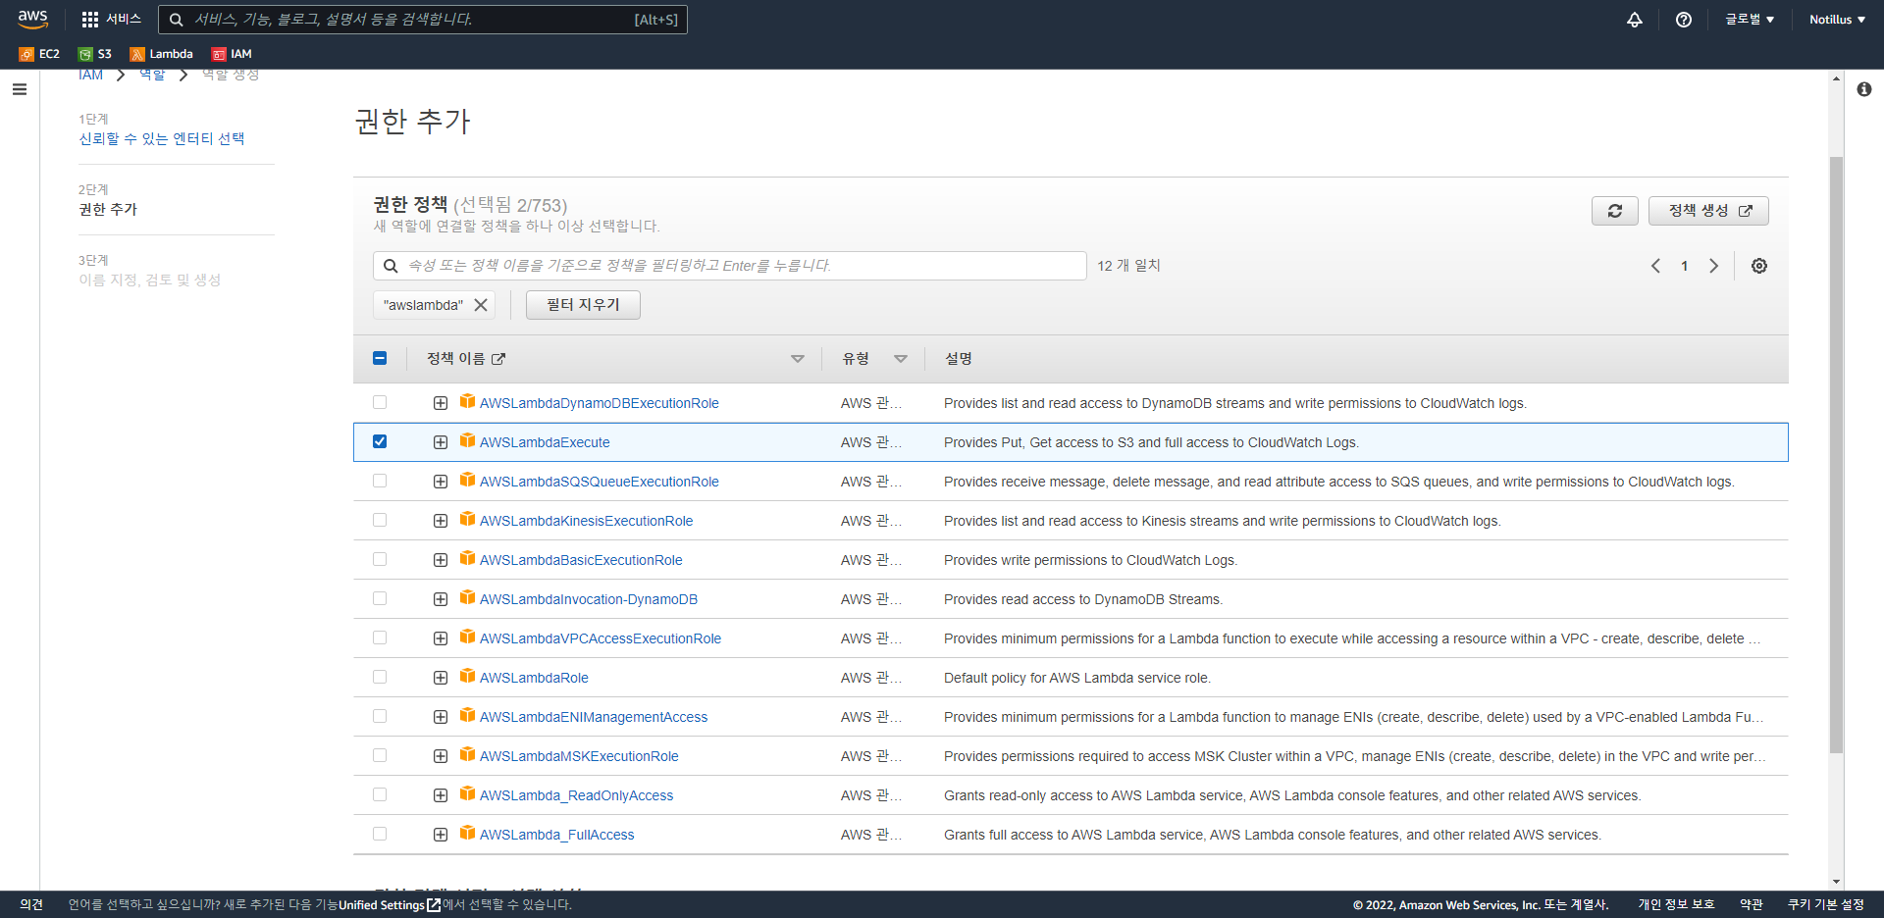Image resolution: width=1884 pixels, height=918 pixels.
Task: Click the page vertical scrollbar thumb
Action: pyautogui.click(x=1836, y=455)
